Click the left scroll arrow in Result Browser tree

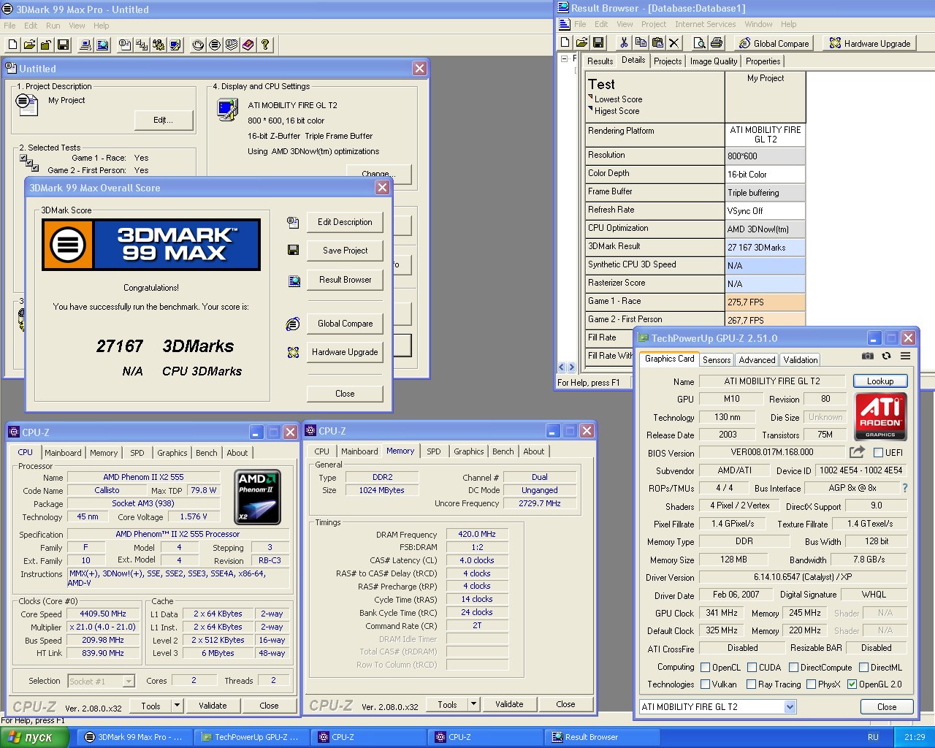562,367
